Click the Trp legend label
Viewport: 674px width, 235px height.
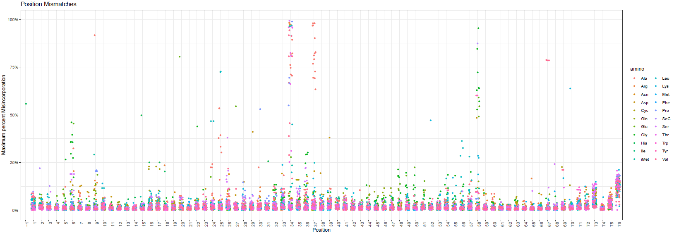click(665, 143)
